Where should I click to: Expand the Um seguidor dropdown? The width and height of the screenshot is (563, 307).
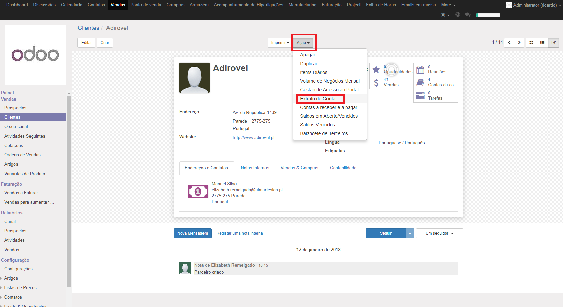pos(439,233)
